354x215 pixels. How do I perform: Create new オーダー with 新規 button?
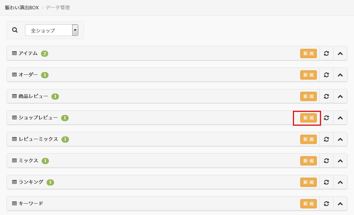tap(309, 75)
